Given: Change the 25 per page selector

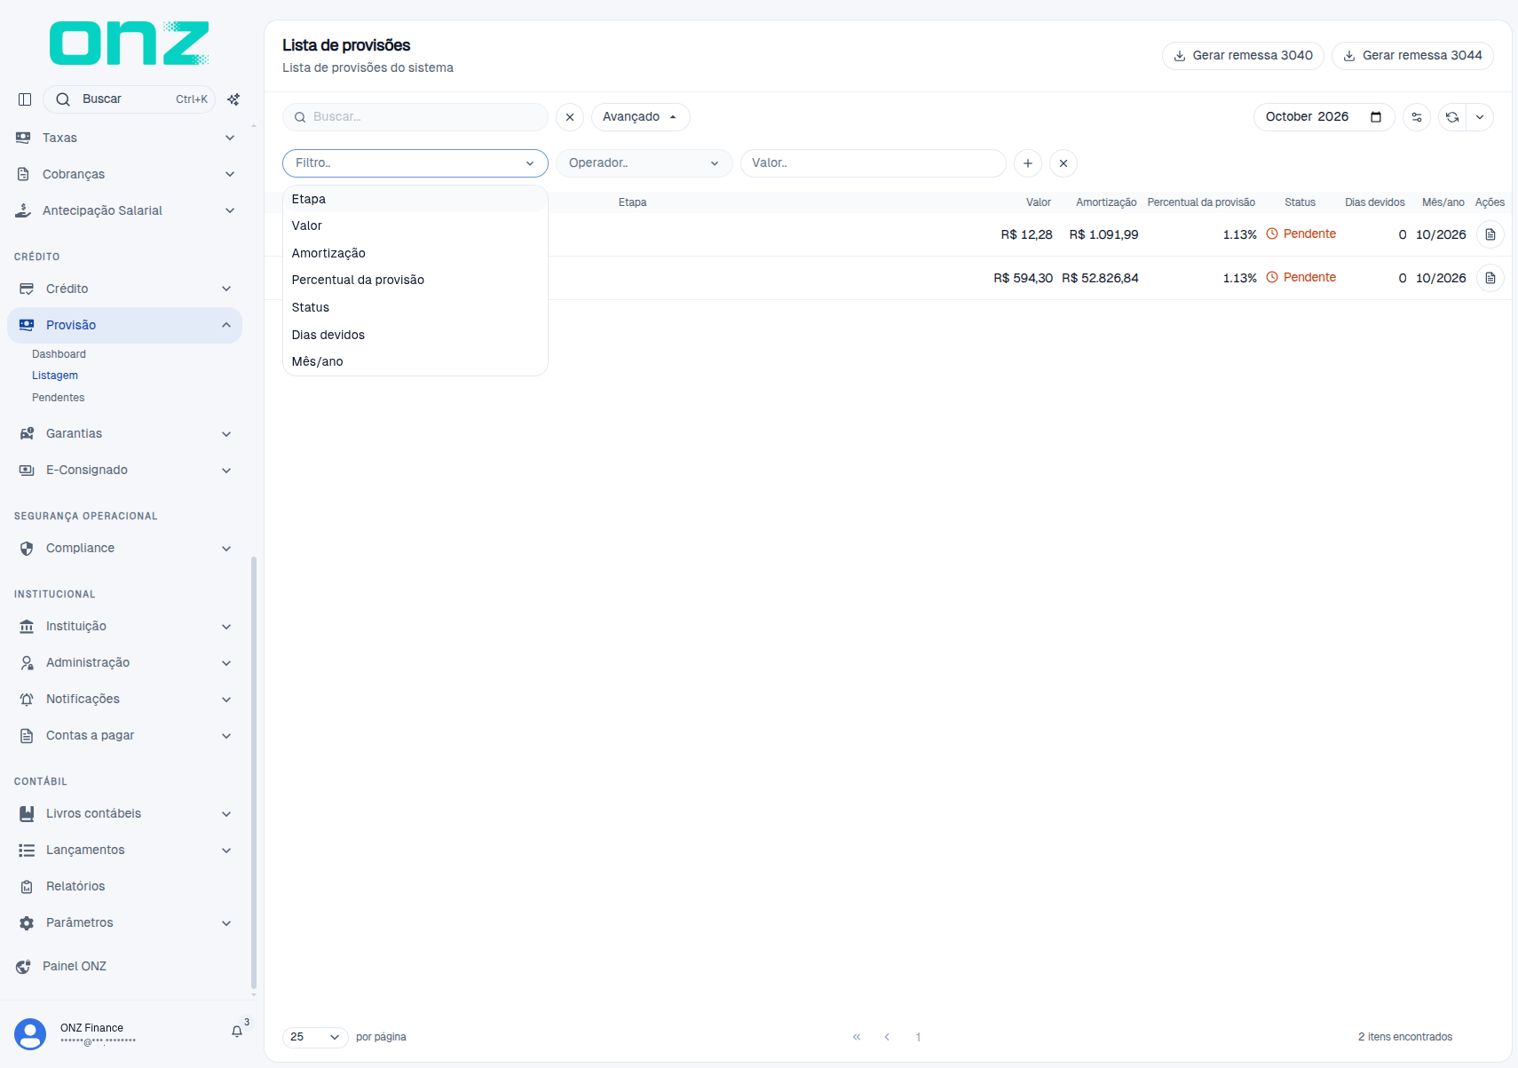Looking at the screenshot, I should click(x=315, y=1037).
